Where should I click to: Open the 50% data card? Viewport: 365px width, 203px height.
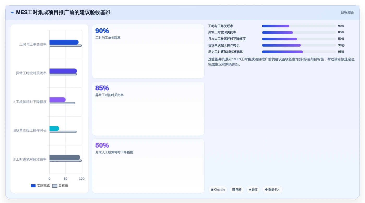tap(148, 166)
